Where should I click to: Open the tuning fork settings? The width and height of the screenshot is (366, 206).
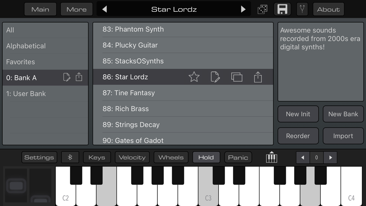tap(302, 10)
